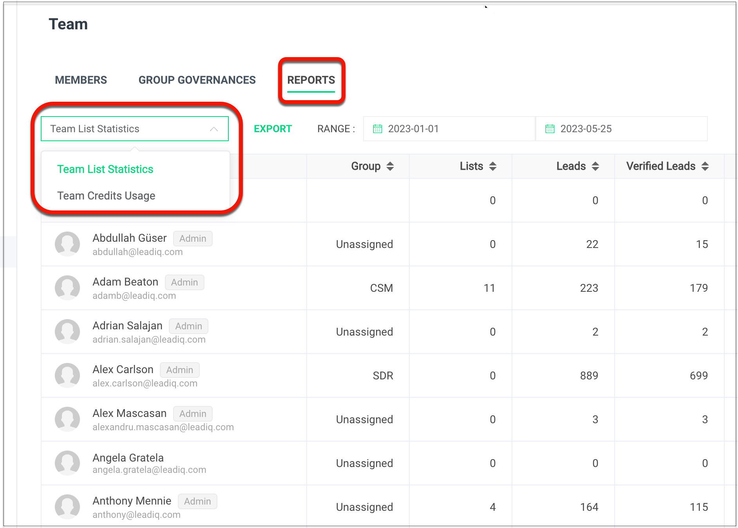Image resolution: width=738 pixels, height=528 pixels.
Task: Sort by Verified Leads column arrows
Action: (705, 166)
